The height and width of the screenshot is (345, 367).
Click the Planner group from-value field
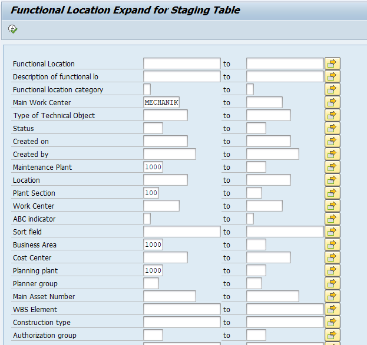click(x=151, y=283)
